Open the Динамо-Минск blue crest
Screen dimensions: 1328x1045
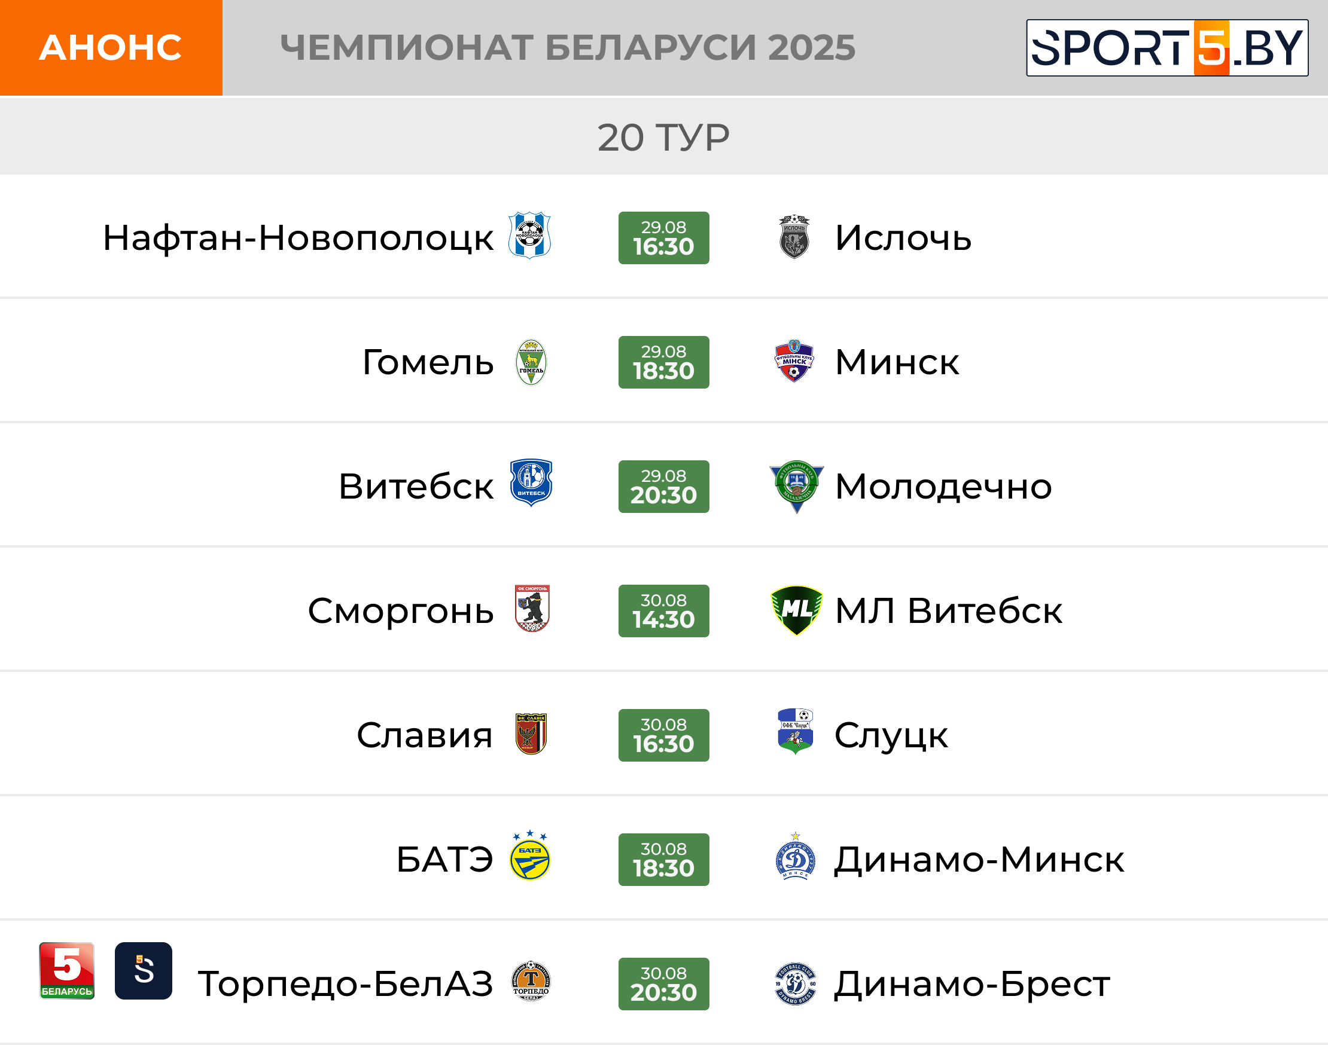796,856
